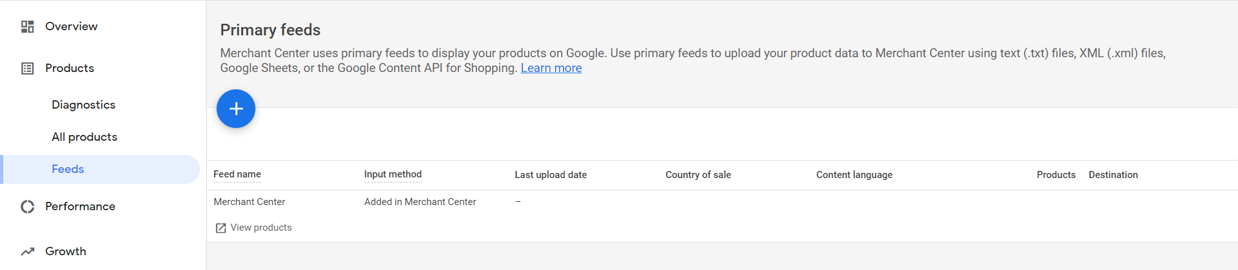Screen dimensions: 1238x270
Task: Click the Performance circle icon
Action: click(27, 206)
